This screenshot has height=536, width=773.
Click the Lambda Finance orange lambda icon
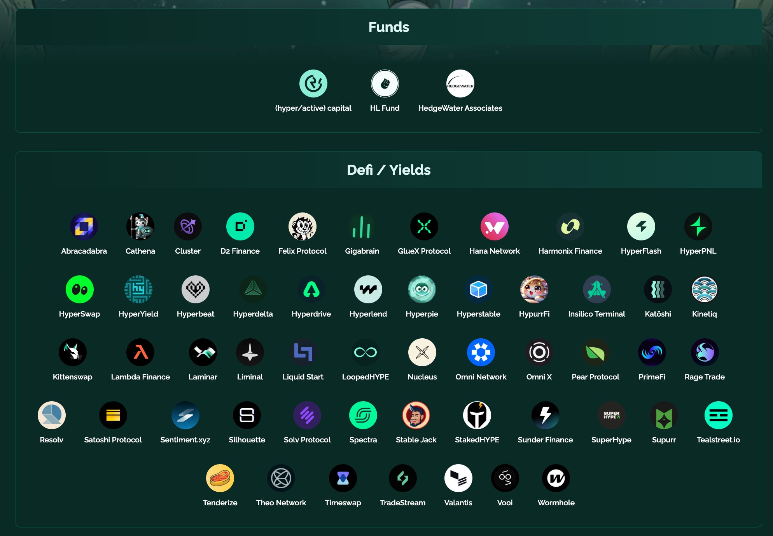[x=140, y=352]
